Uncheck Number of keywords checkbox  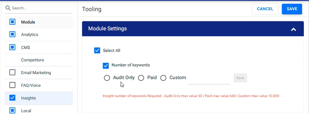point(106,66)
